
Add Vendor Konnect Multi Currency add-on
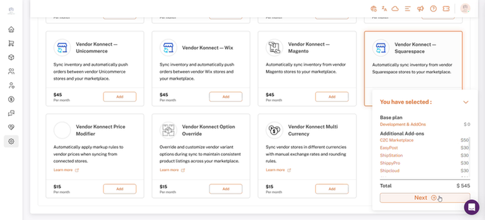click(x=332, y=189)
